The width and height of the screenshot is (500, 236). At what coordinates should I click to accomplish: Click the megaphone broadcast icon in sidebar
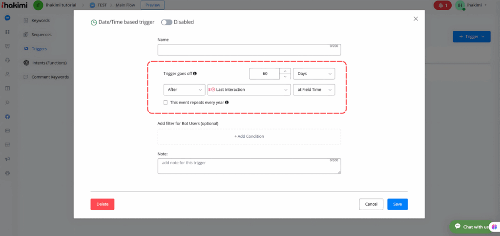click(7, 159)
